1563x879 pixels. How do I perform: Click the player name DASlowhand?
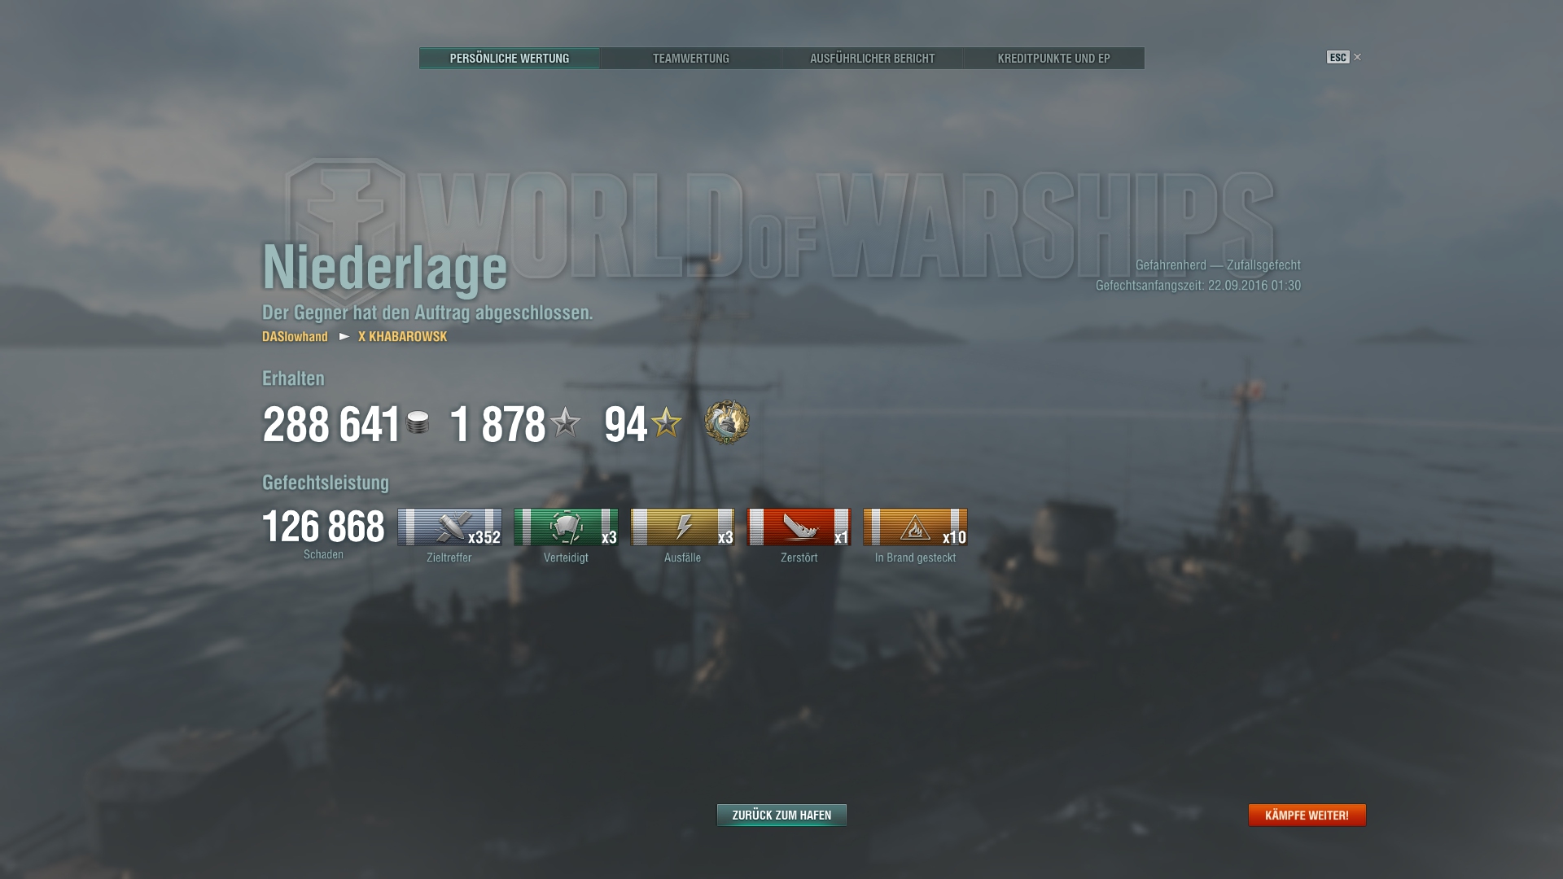coord(295,336)
